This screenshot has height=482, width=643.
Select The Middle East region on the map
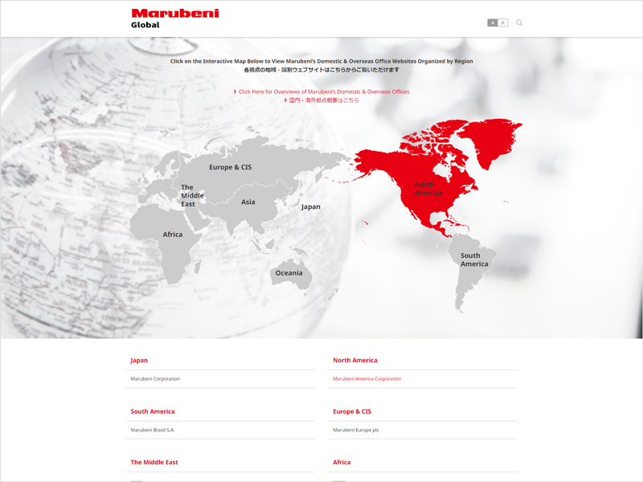pos(192,195)
